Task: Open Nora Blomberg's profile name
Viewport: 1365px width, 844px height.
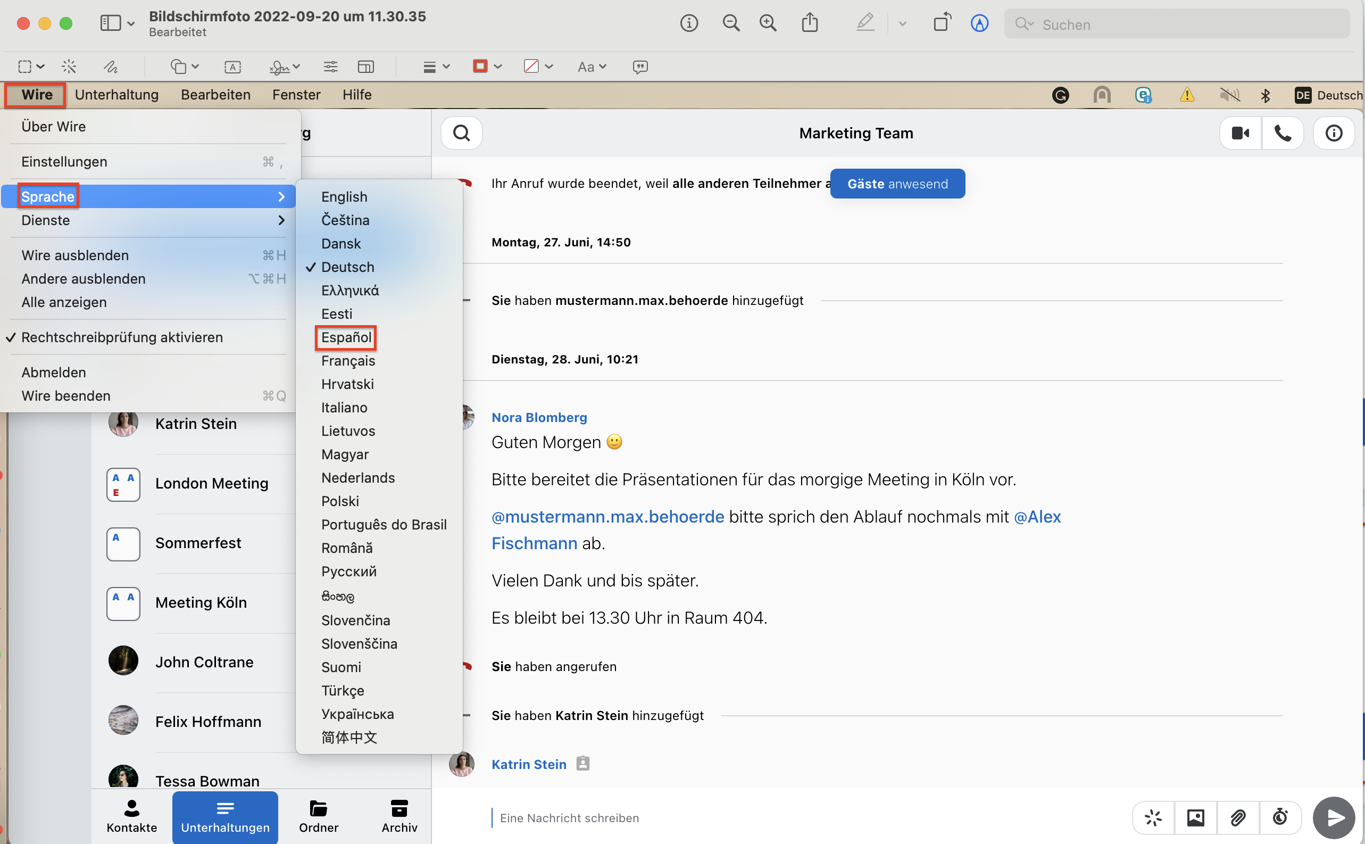Action: (x=539, y=418)
